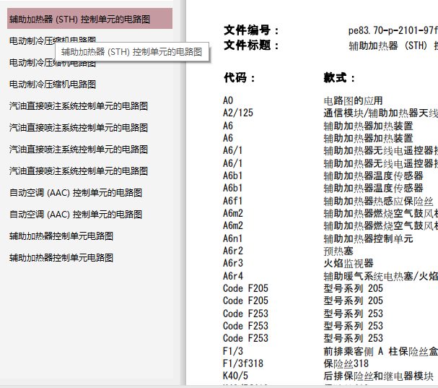Click the 文件标题 label

pos(251,45)
